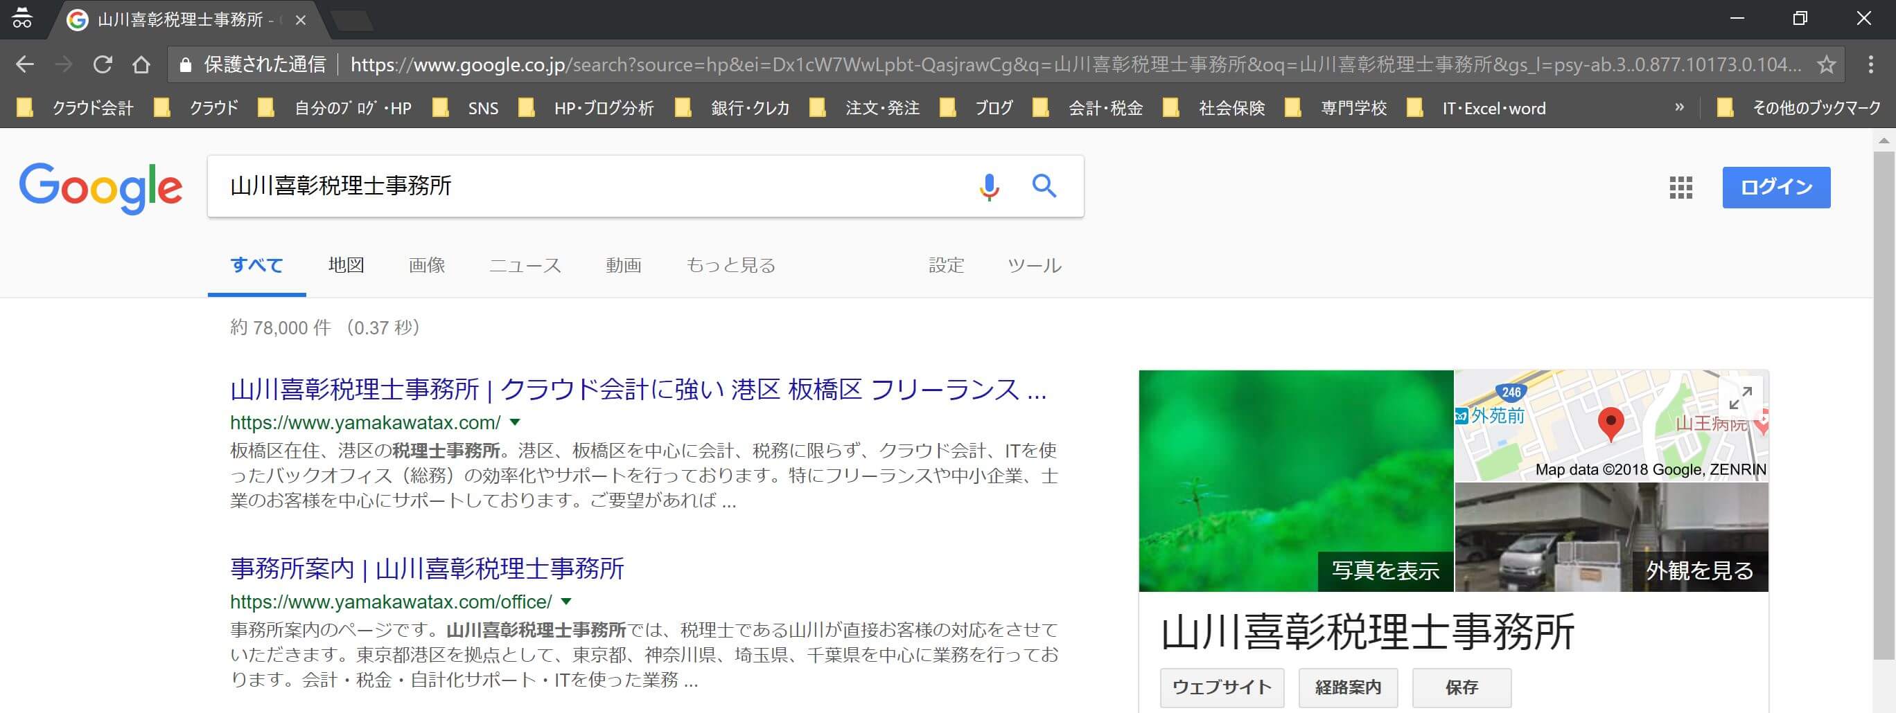Open the クラウド bookmark folder
Screen dimensions: 1896x713
[x=196, y=108]
